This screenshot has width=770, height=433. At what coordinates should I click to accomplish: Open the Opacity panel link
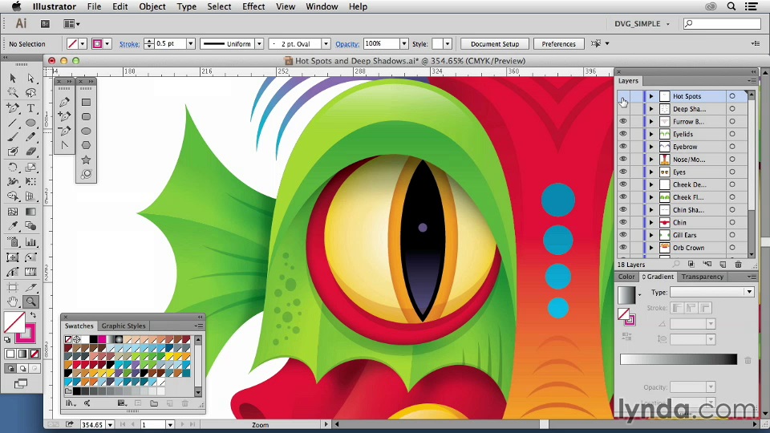pos(347,44)
